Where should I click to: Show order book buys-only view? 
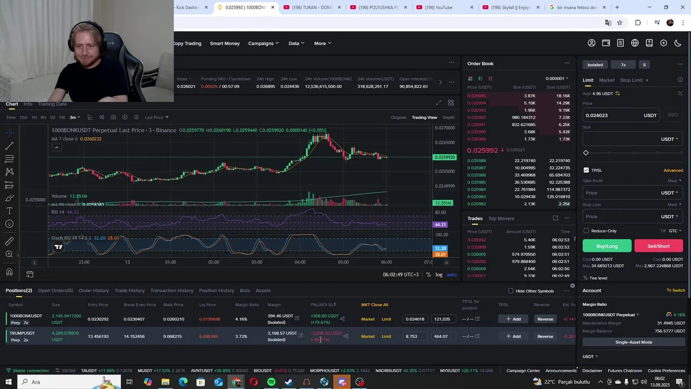pos(480,78)
